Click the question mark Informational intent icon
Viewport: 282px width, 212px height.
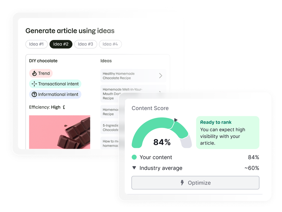34,95
